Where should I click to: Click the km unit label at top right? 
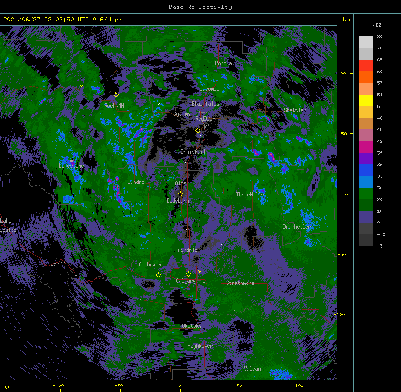pyautogui.click(x=347, y=20)
